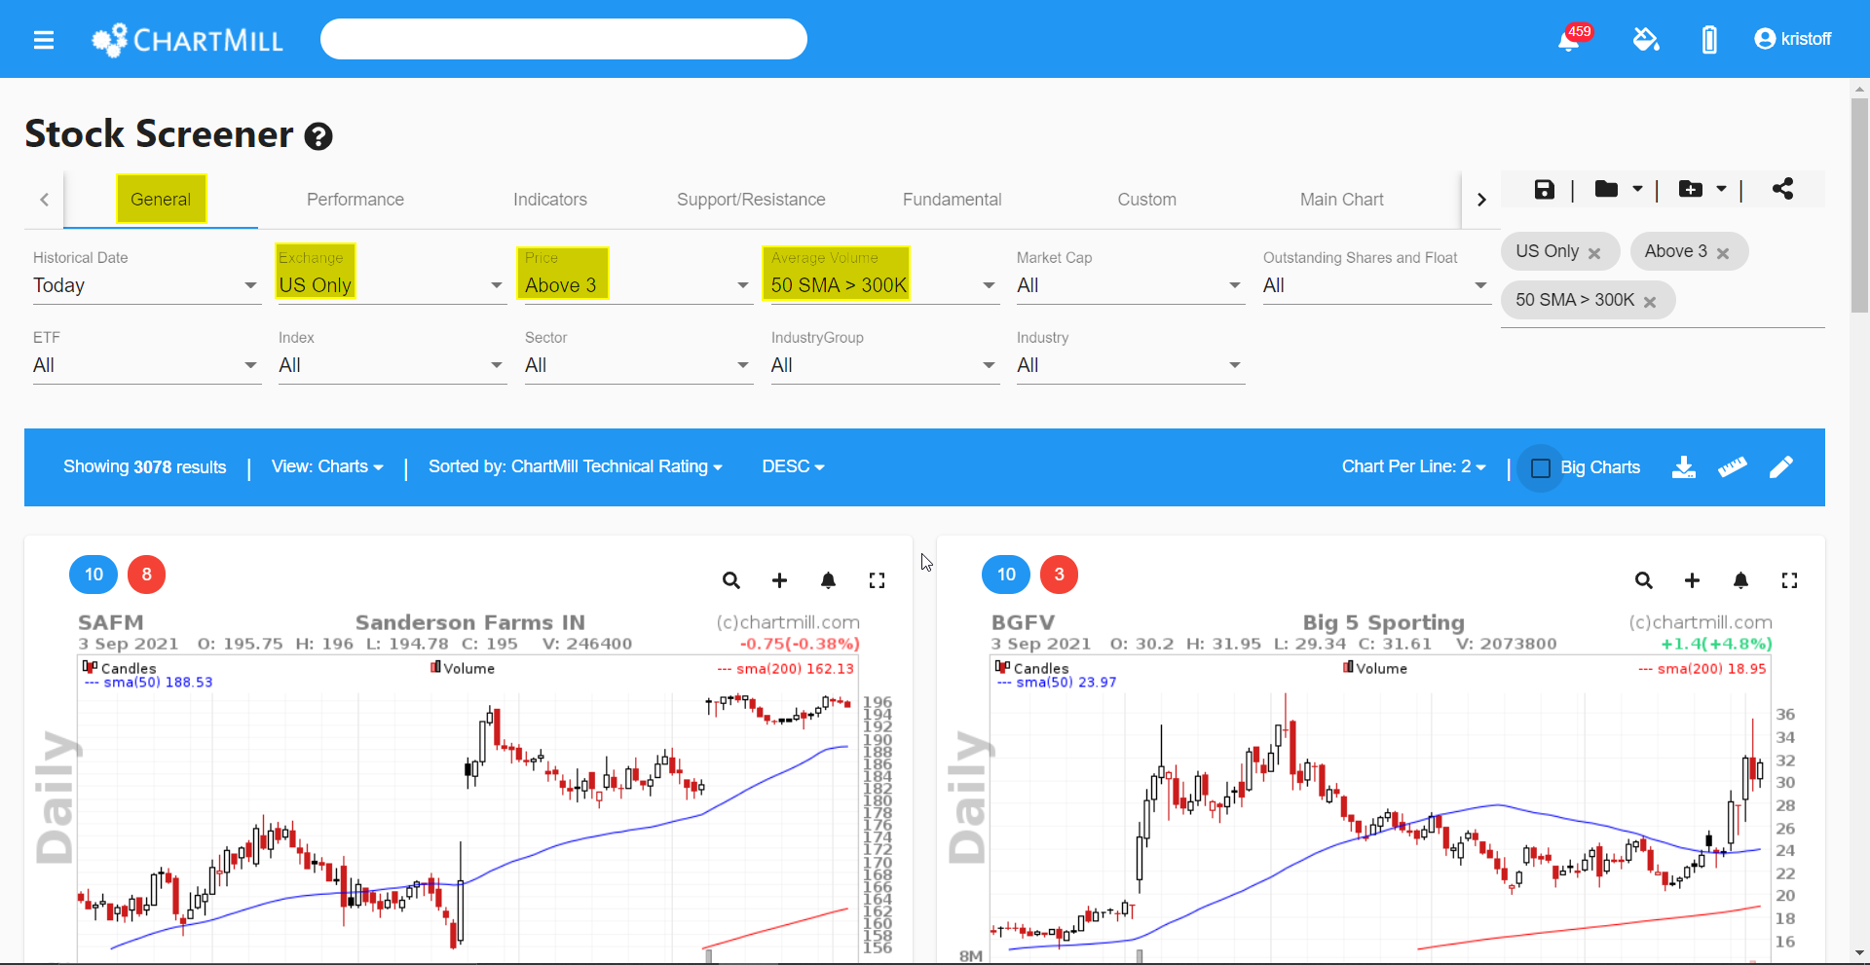1870x965 pixels.
Task: Expand BGFV chart to fullscreen
Action: pos(1789,580)
